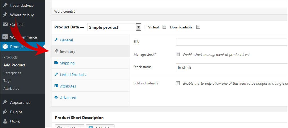Click the Inventory tag icon
The image size is (288, 128).
pyautogui.click(x=56, y=51)
